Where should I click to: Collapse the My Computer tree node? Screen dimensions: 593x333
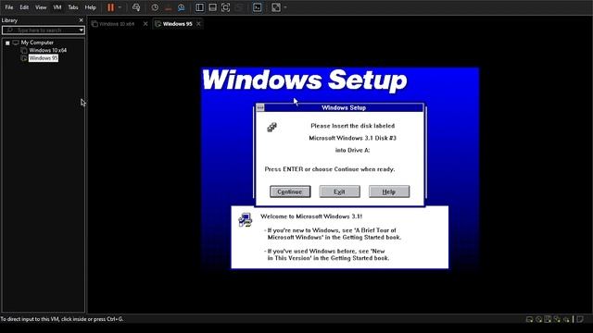(7, 43)
